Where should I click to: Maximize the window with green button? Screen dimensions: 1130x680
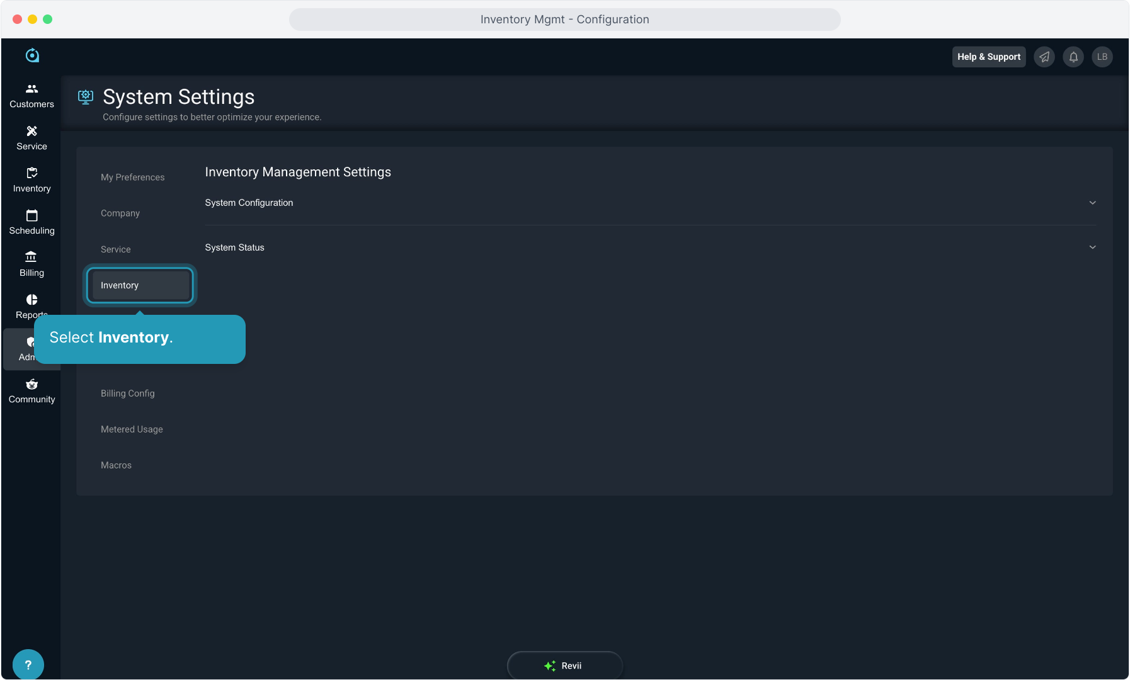point(47,20)
